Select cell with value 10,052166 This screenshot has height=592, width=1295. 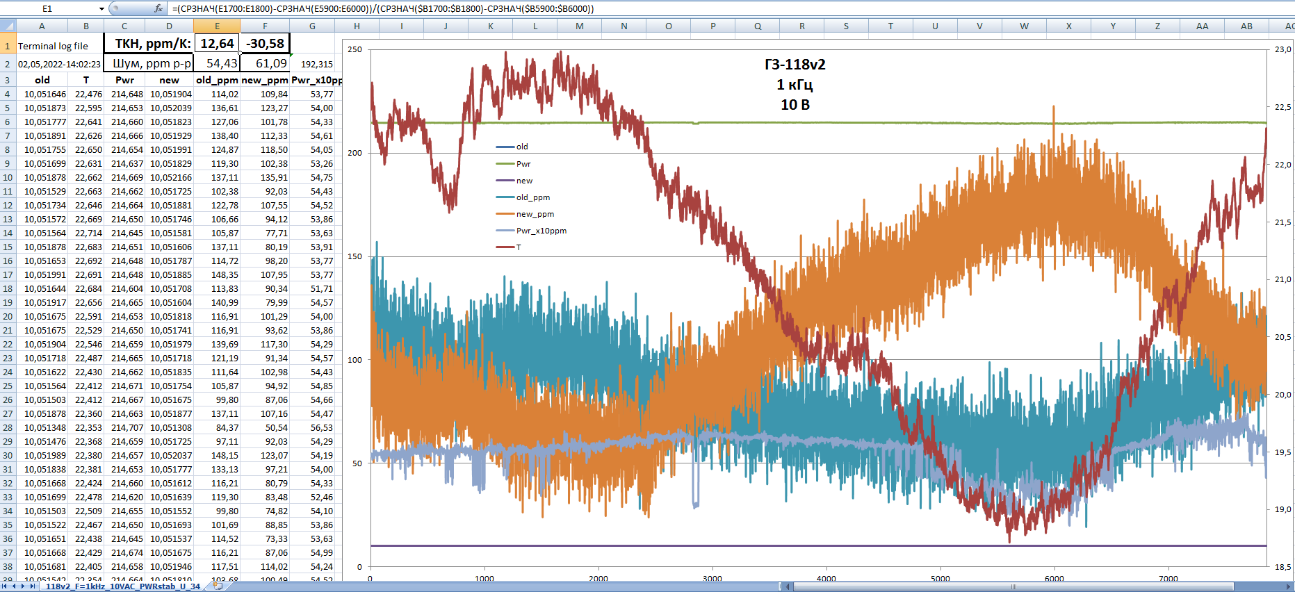pos(169,177)
